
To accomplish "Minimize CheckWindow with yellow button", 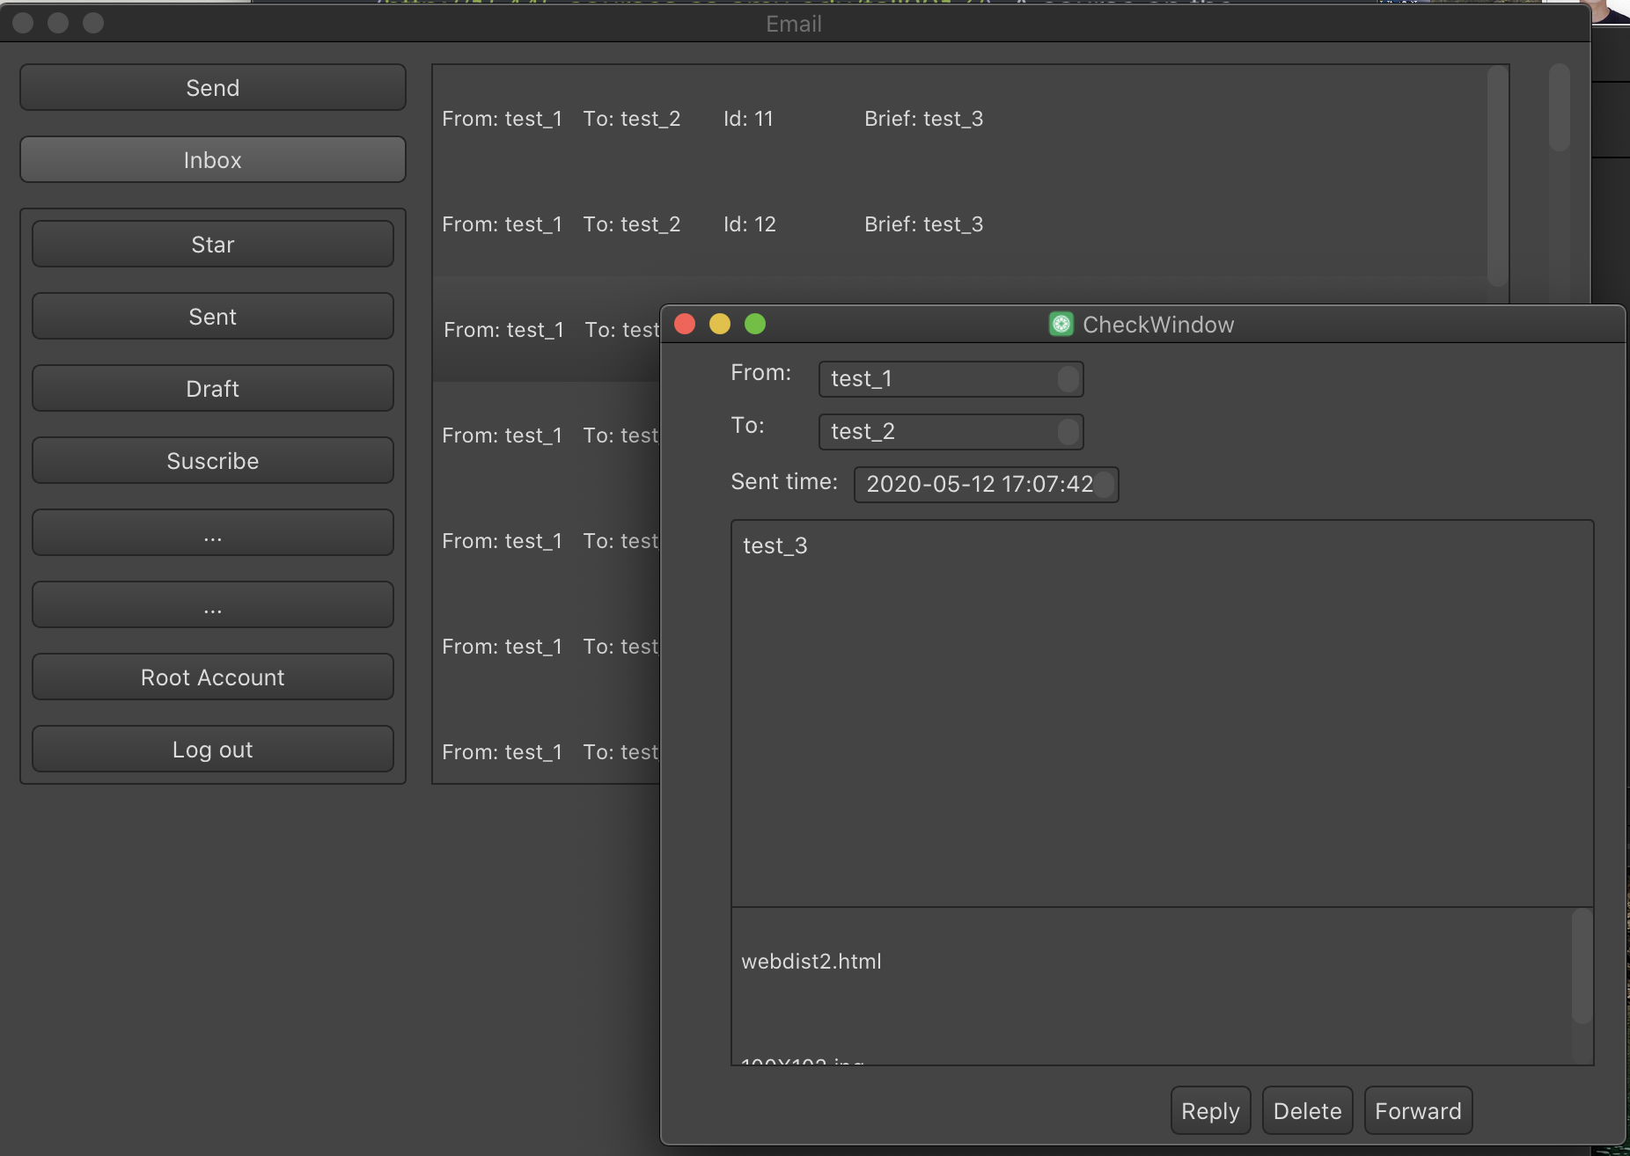I will point(720,324).
